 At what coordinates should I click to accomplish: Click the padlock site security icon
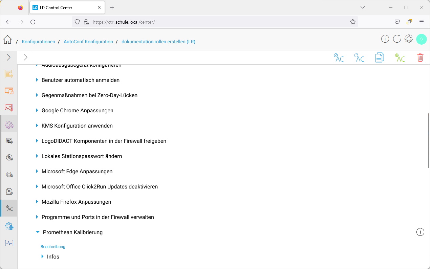click(x=86, y=22)
